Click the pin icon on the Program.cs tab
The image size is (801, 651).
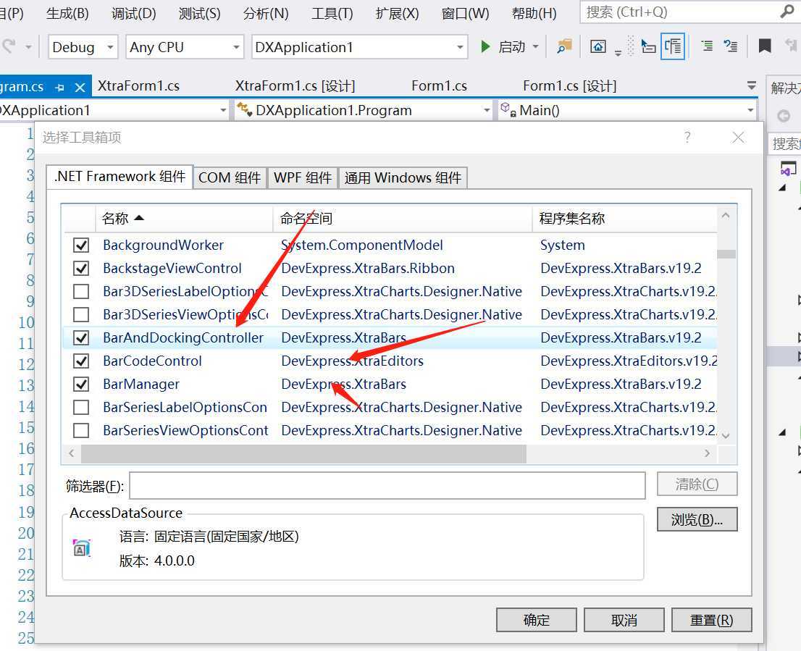(x=60, y=88)
